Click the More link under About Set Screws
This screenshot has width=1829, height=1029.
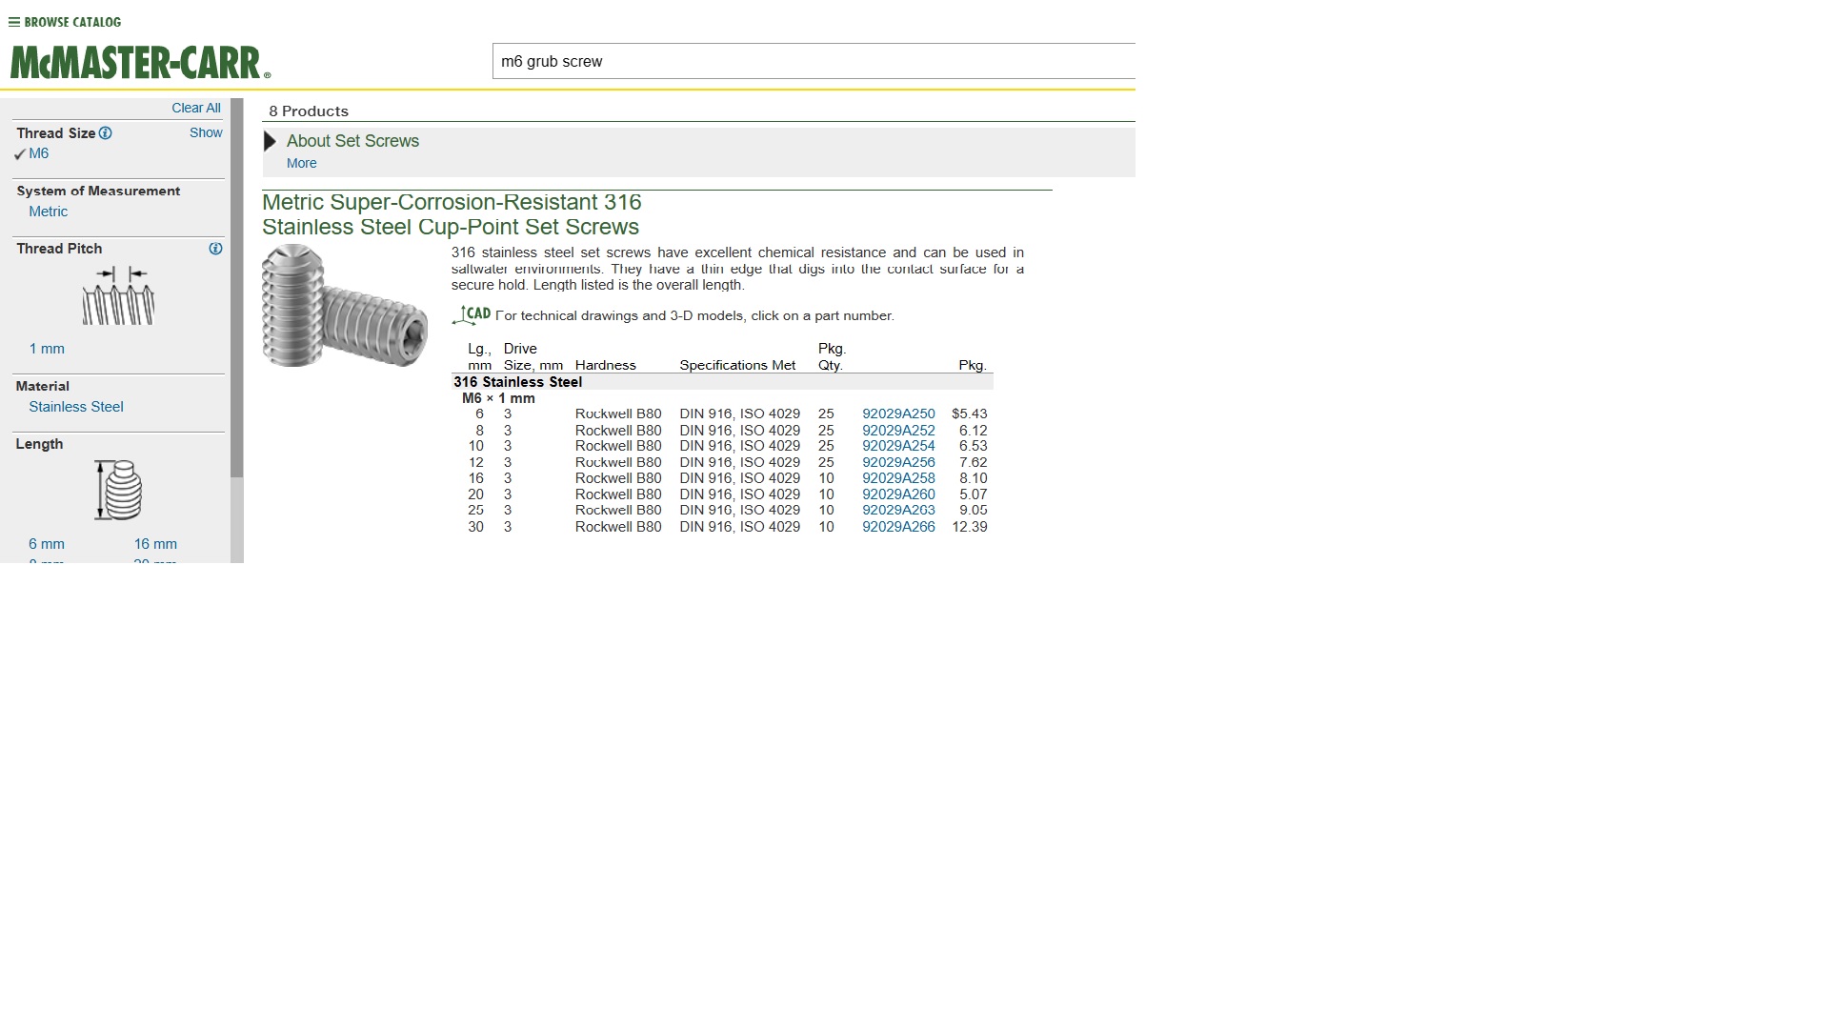tap(302, 163)
